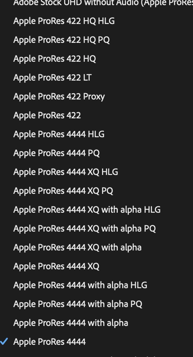Choose Apple ProRes 4444 XQ with alpha
Image resolution: width=193 pixels, height=357 pixels.
(x=96, y=247)
